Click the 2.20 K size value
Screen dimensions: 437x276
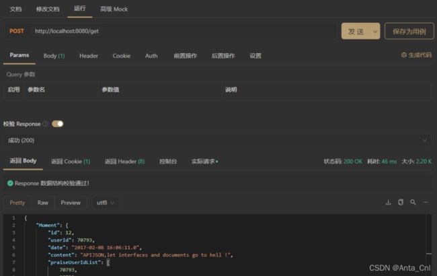[x=424, y=162]
